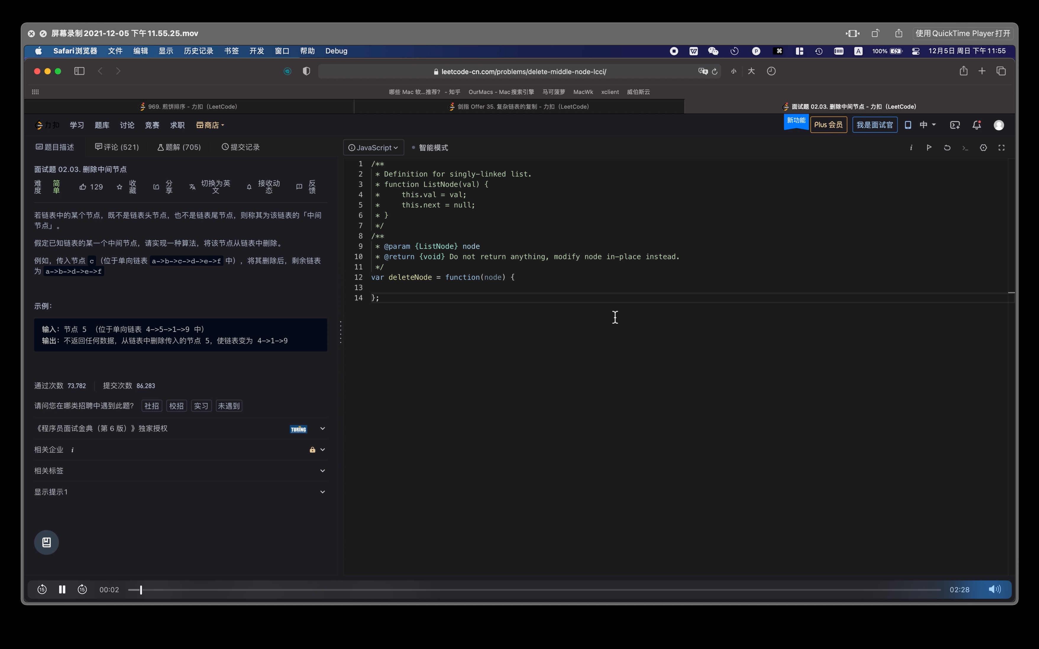The width and height of the screenshot is (1039, 649).
Task: Click the run/execute code icon
Action: point(928,147)
